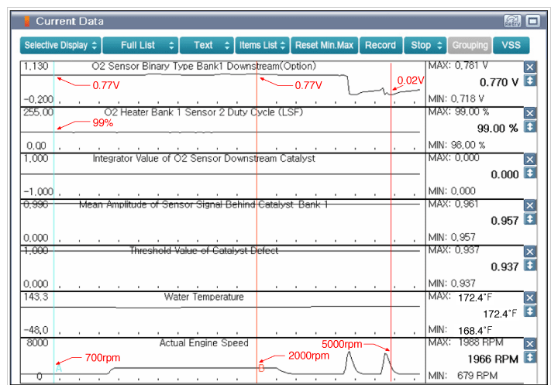Screen dimensions: 558x392
Task: Open the Selective Display dropdown
Action: [60, 46]
